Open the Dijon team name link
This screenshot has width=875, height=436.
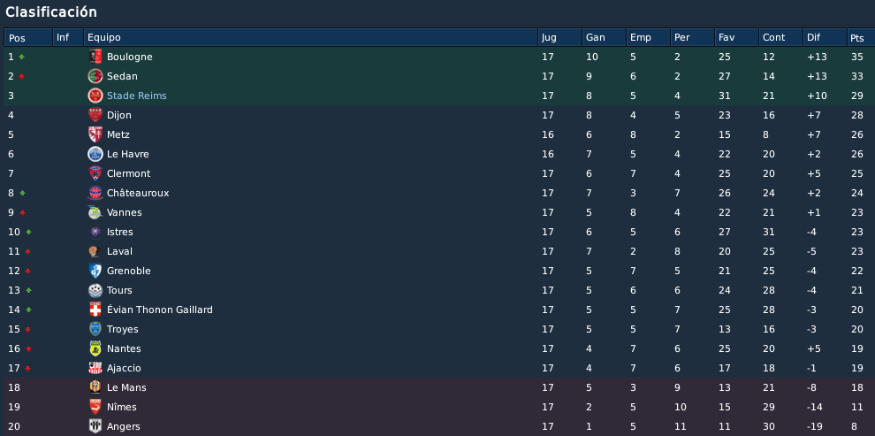(118, 116)
